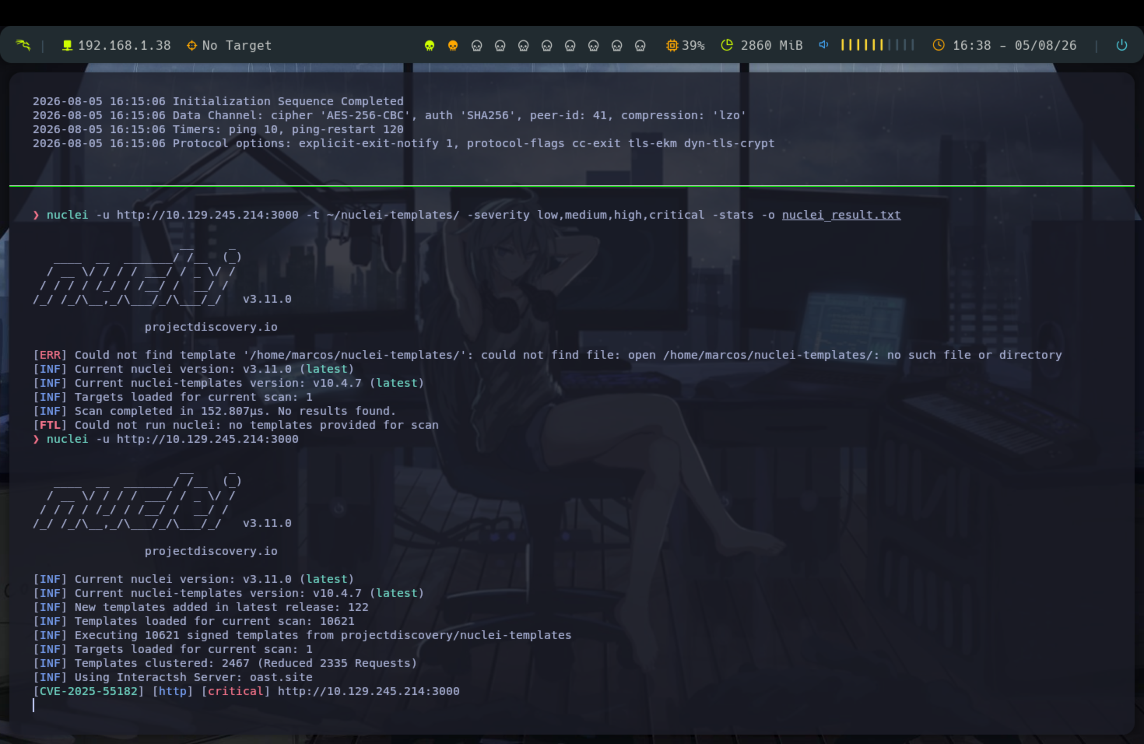Click "Timers: ping 10, ping-restart 120" line
Image resolution: width=1144 pixels, height=744 pixels.
[x=218, y=129]
